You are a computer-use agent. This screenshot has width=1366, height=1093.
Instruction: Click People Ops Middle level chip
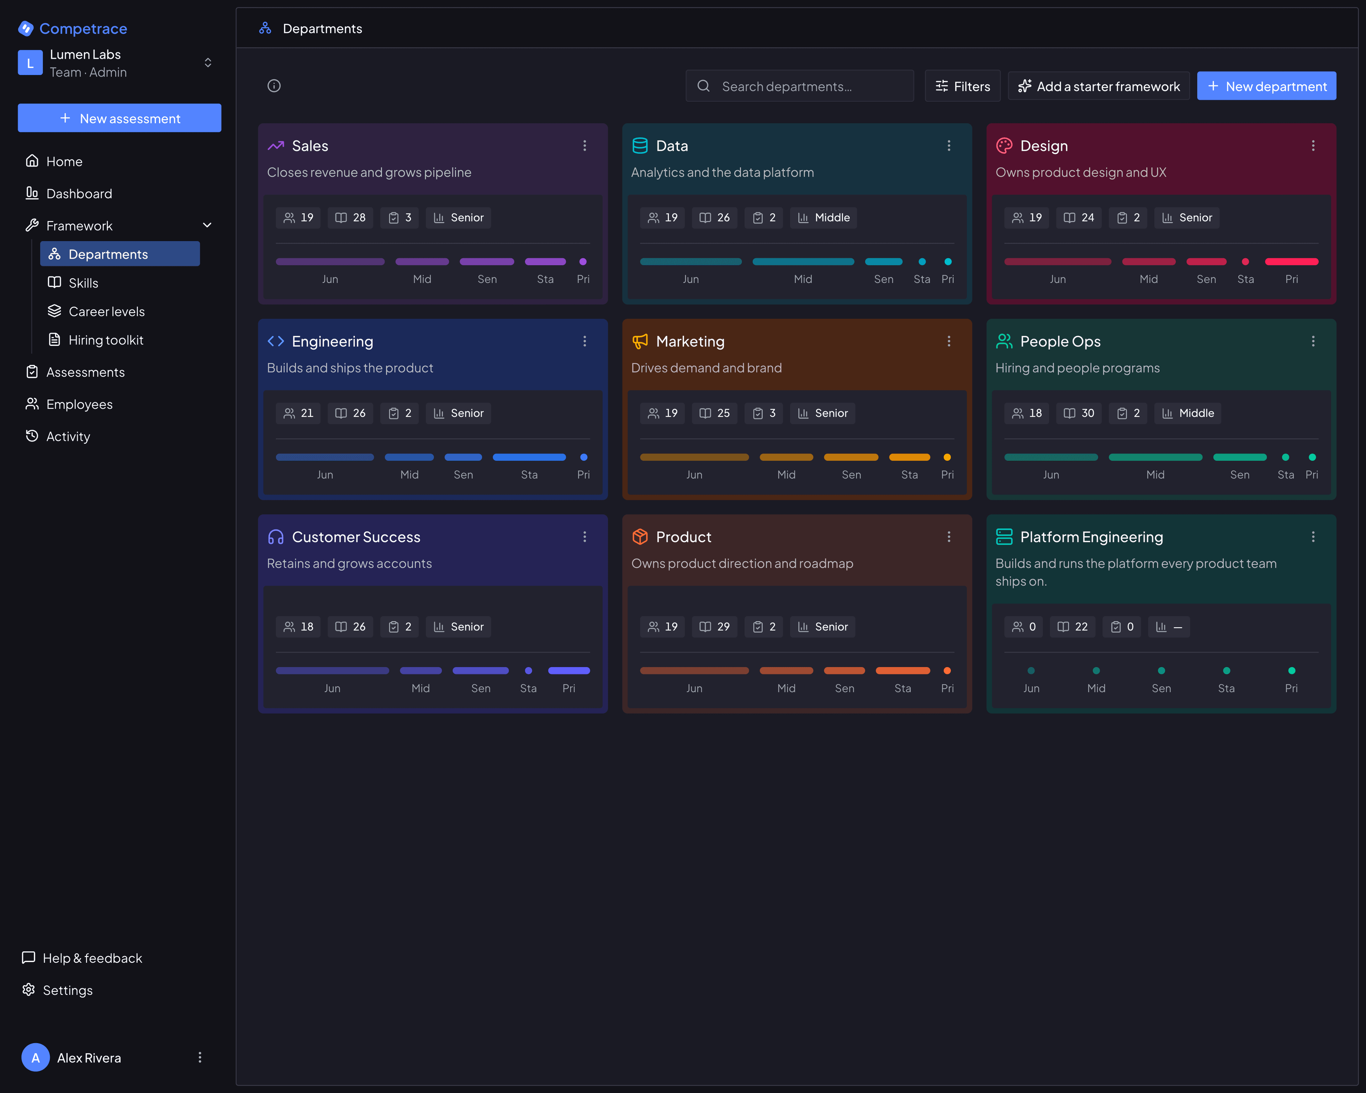click(1187, 413)
